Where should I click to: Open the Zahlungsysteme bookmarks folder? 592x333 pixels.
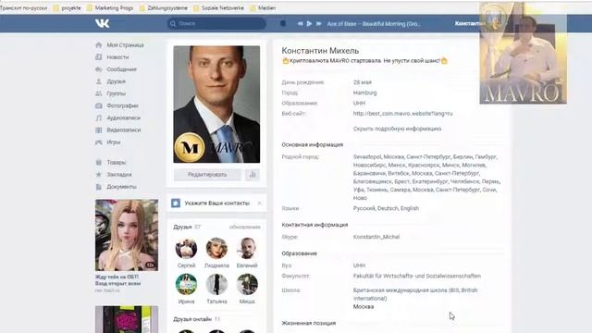pos(164,8)
